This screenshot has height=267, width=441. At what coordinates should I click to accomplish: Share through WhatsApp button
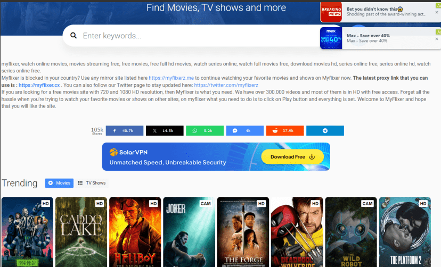pos(205,130)
